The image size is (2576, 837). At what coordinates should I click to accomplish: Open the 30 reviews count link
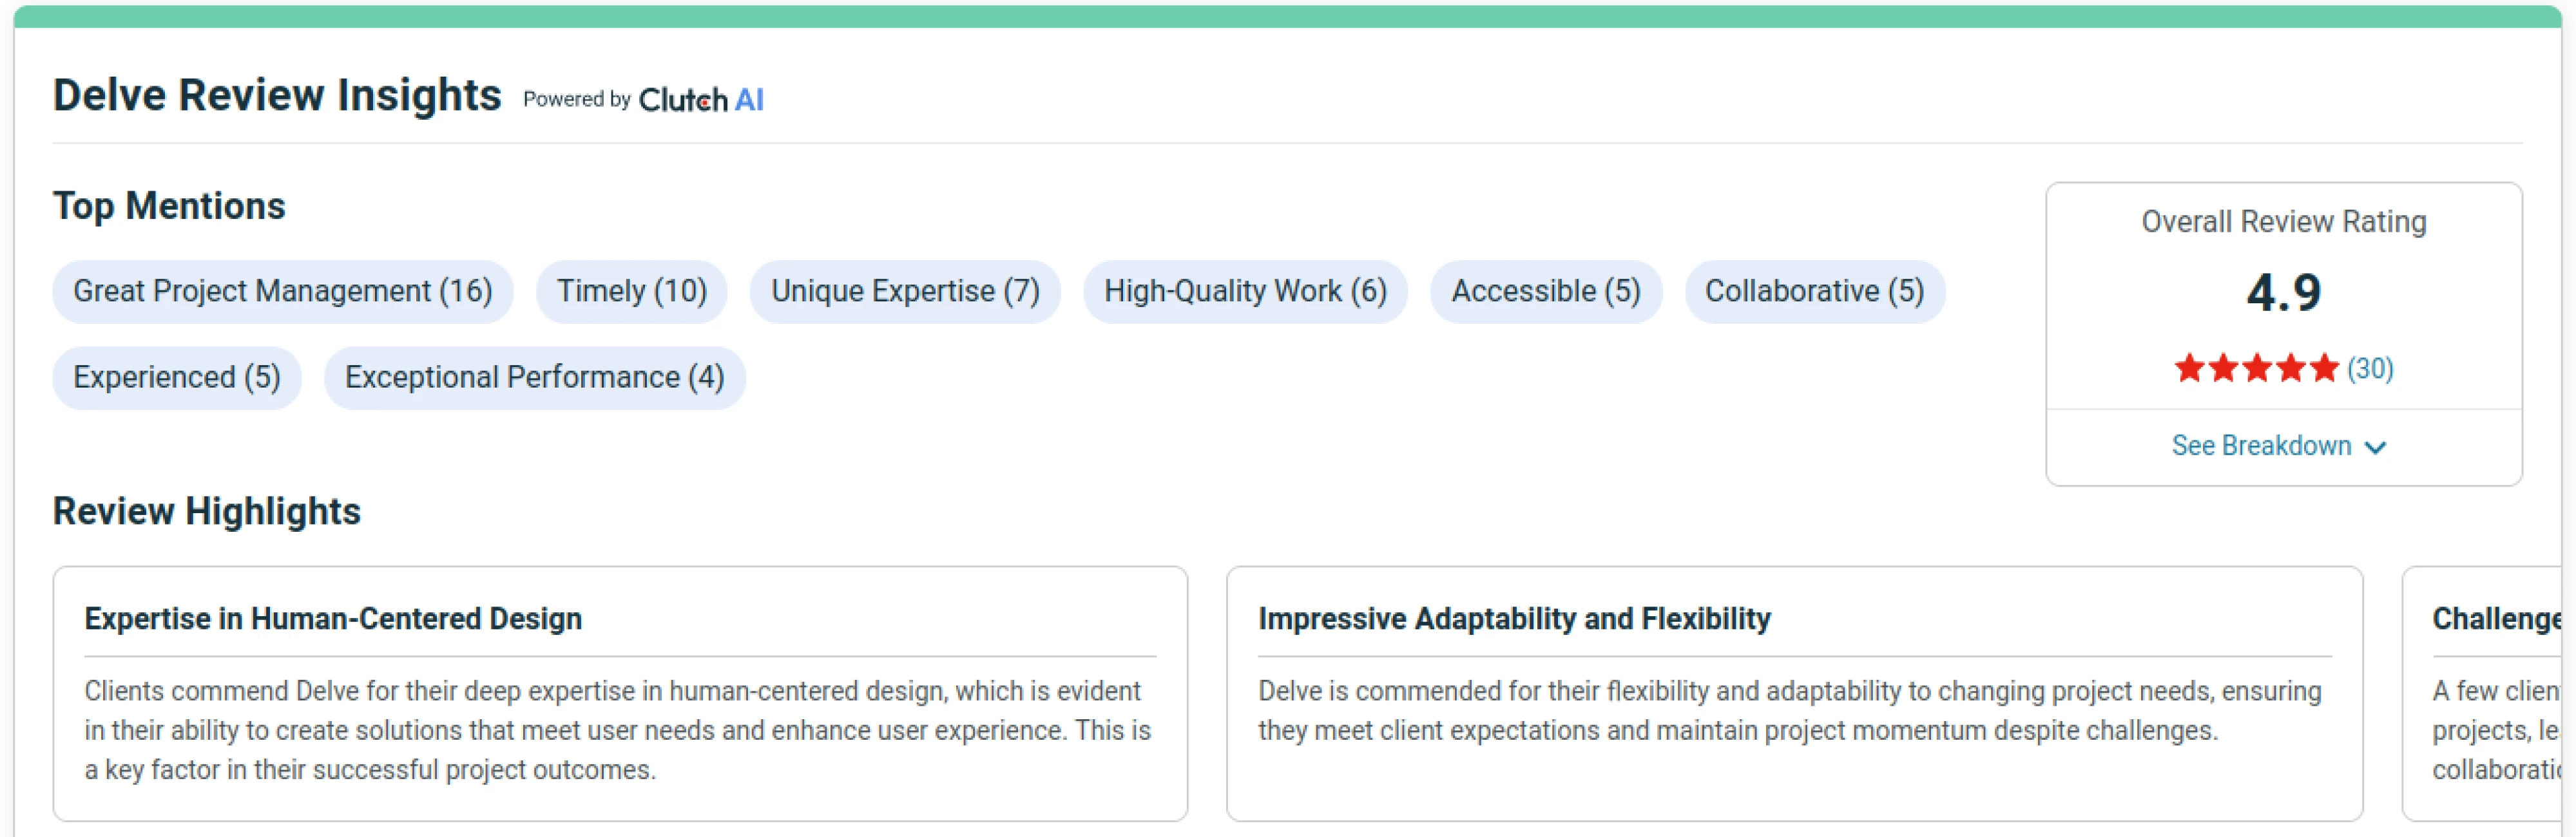[2370, 368]
